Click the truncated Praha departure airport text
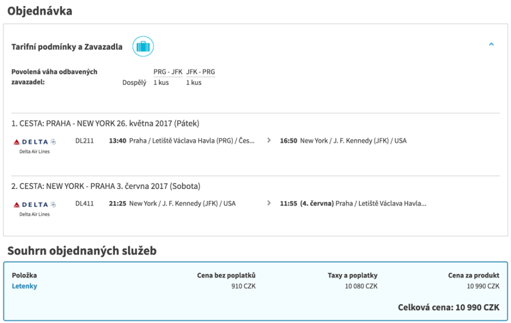The height and width of the screenshot is (323, 511). [x=192, y=141]
